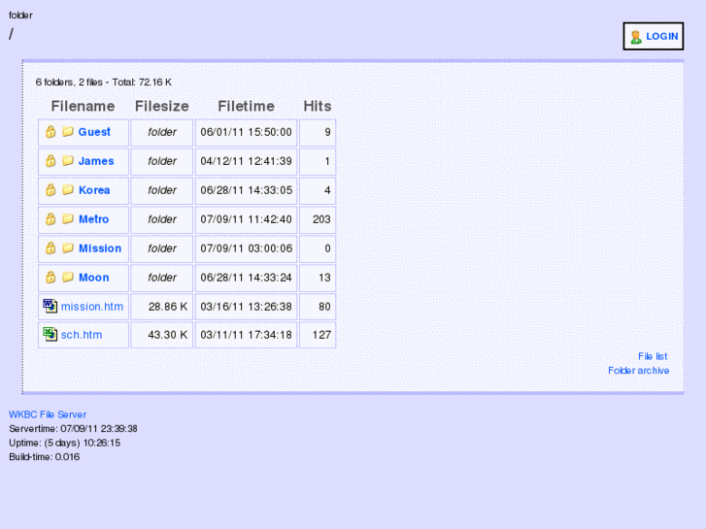Click the Build-time status line
The image size is (706, 529).
click(44, 456)
